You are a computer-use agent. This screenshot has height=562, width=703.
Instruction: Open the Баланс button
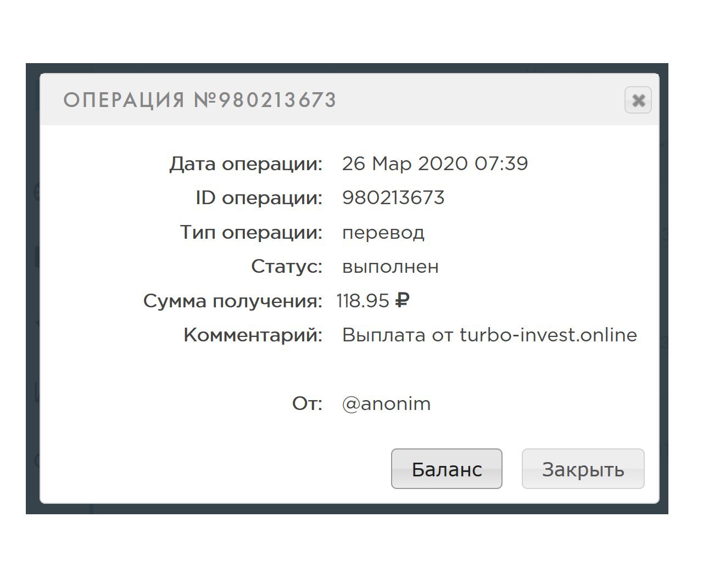coord(447,469)
